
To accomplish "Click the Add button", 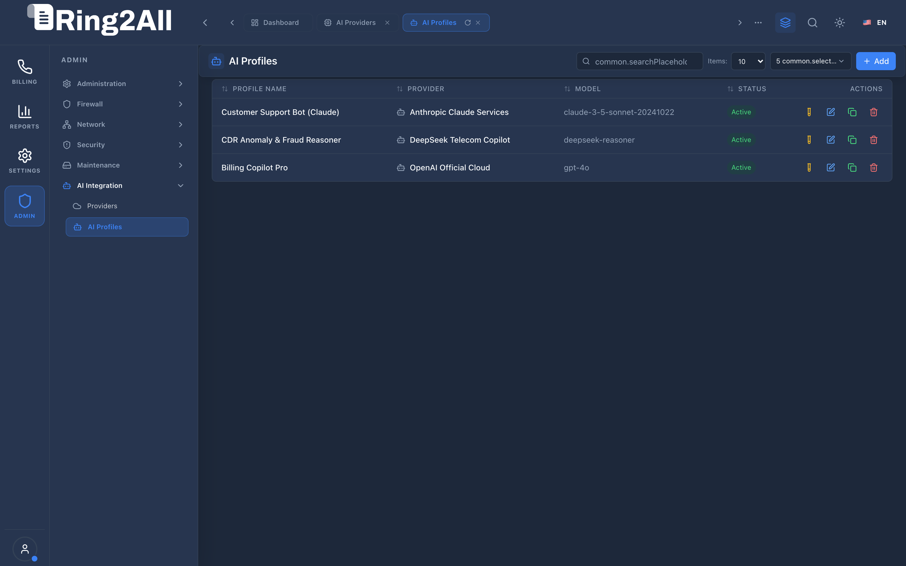I will click(x=876, y=61).
